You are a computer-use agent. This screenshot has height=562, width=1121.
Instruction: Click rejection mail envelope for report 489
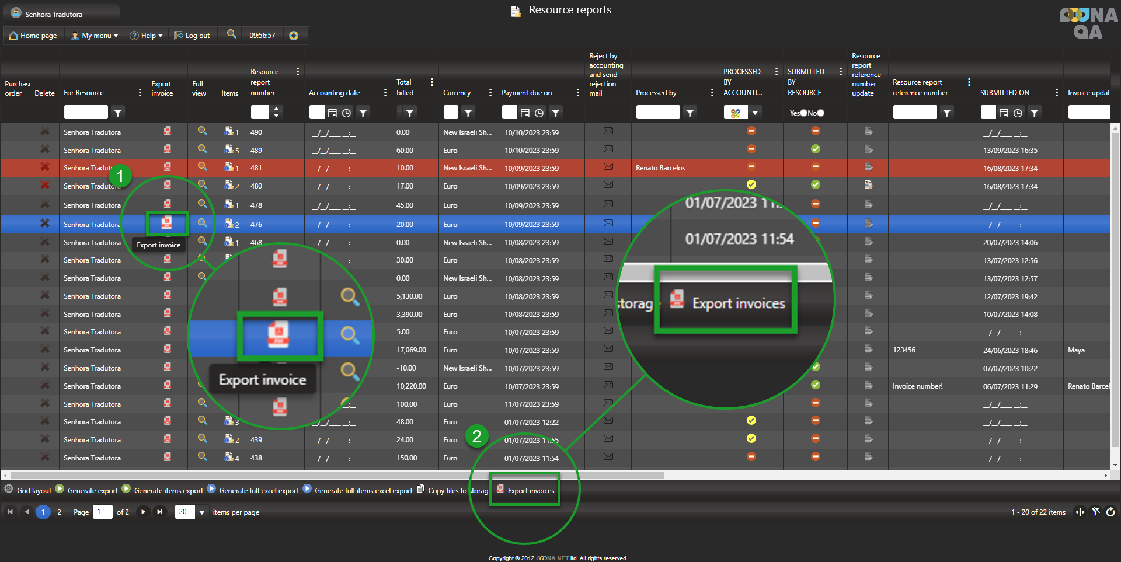608,149
